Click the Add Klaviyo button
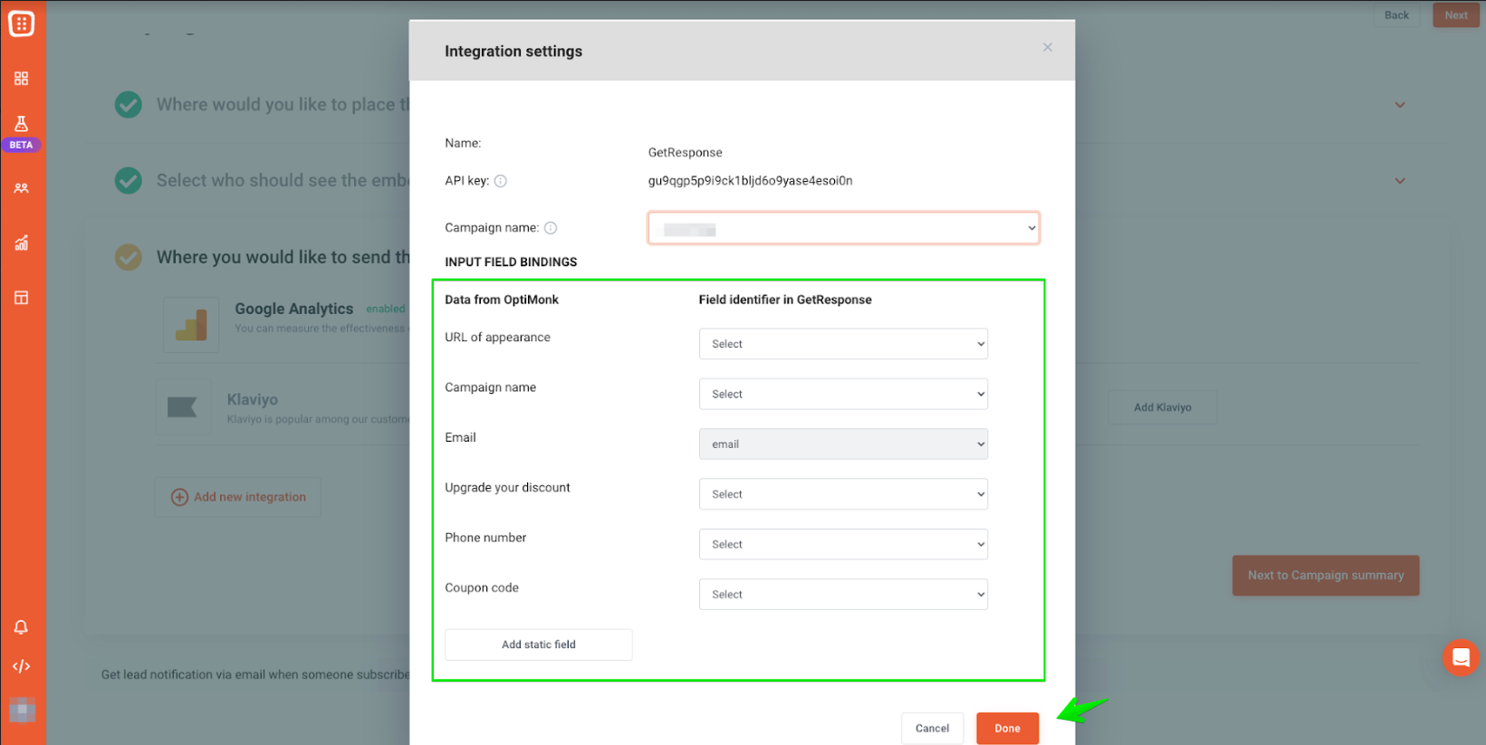Viewport: 1486px width, 745px height. pyautogui.click(x=1163, y=407)
